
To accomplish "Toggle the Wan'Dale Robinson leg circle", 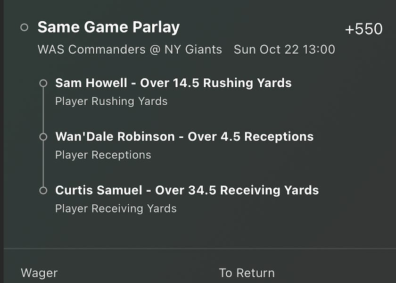I will 44,137.
